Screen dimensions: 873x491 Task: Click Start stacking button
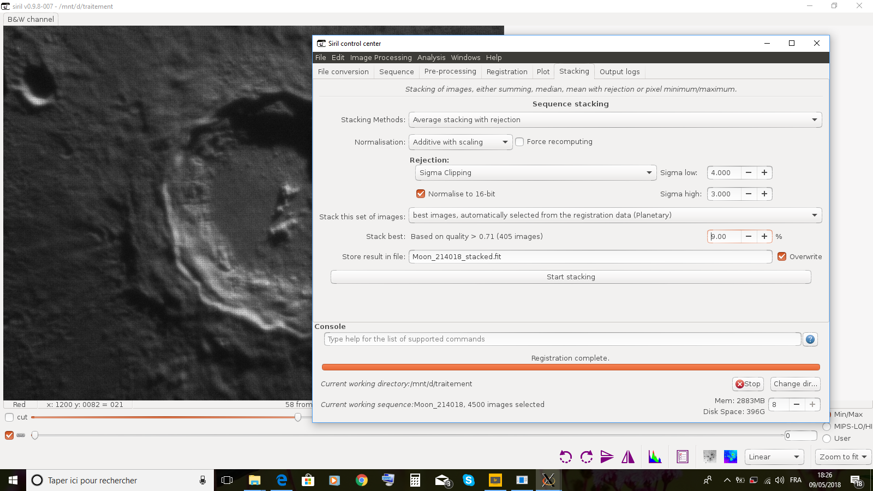(x=571, y=277)
